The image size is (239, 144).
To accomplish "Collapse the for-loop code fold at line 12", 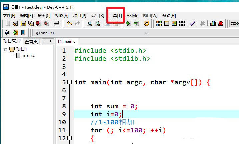I will [69, 138].
